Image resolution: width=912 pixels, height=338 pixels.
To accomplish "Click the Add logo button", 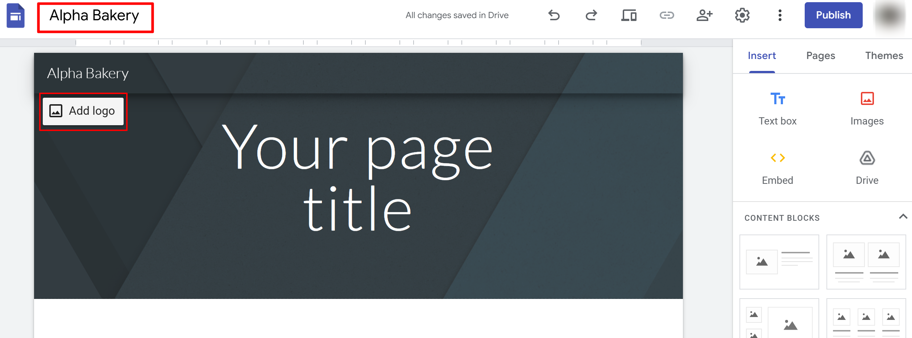I will (x=83, y=111).
